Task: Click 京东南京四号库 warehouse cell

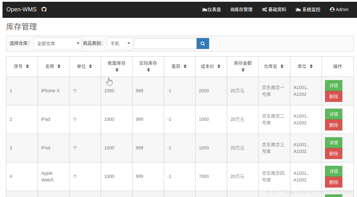Action: pyautogui.click(x=274, y=177)
